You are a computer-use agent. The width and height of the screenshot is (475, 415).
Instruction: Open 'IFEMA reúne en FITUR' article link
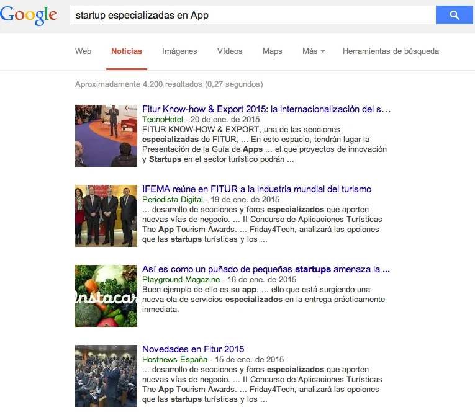coord(256,189)
